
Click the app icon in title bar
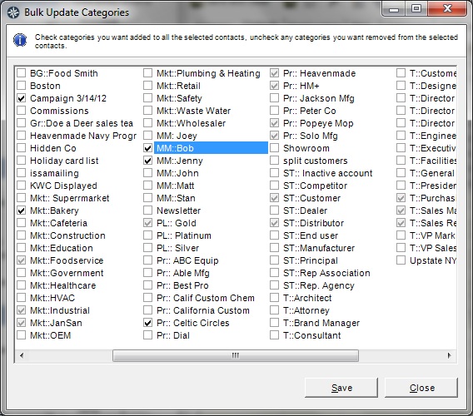(x=13, y=12)
